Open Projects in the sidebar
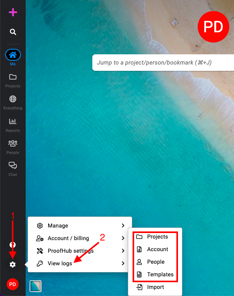Screen dimensions: 234x296 13,81
